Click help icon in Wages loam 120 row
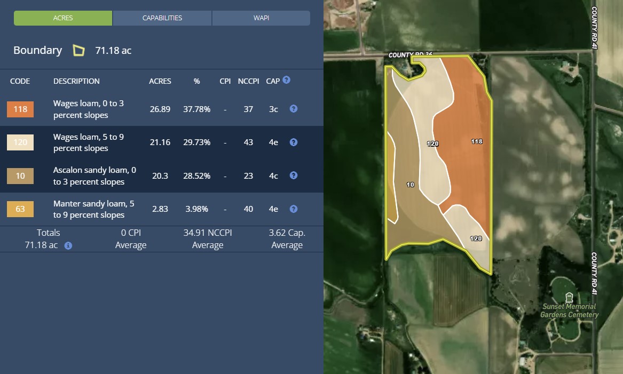The width and height of the screenshot is (623, 374). pos(293,142)
